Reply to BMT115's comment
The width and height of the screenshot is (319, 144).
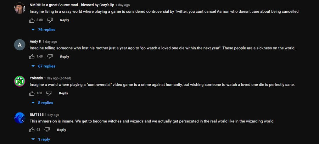(x=62, y=130)
